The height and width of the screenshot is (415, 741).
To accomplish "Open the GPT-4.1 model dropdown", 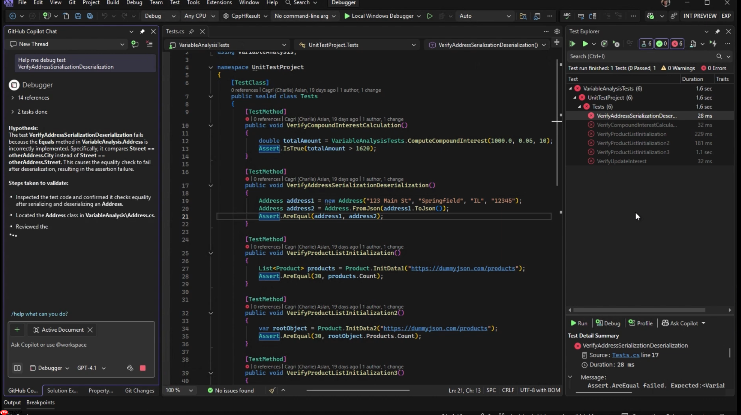I will tap(91, 368).
